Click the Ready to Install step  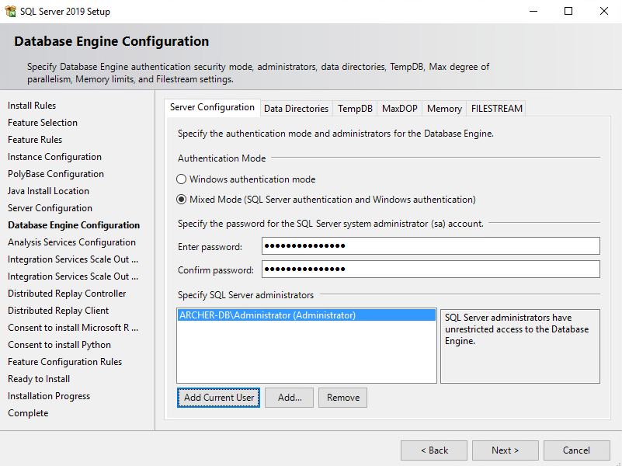pyautogui.click(x=39, y=379)
